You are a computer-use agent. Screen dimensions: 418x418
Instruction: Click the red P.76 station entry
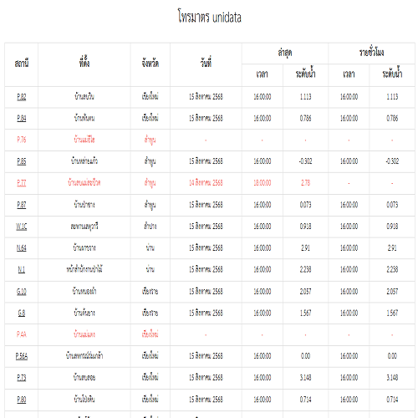click(x=22, y=140)
